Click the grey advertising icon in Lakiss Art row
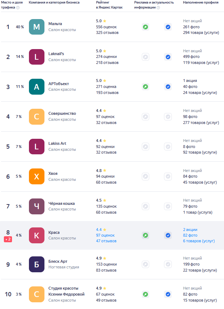The height and width of the screenshot is (309, 224). [145, 147]
